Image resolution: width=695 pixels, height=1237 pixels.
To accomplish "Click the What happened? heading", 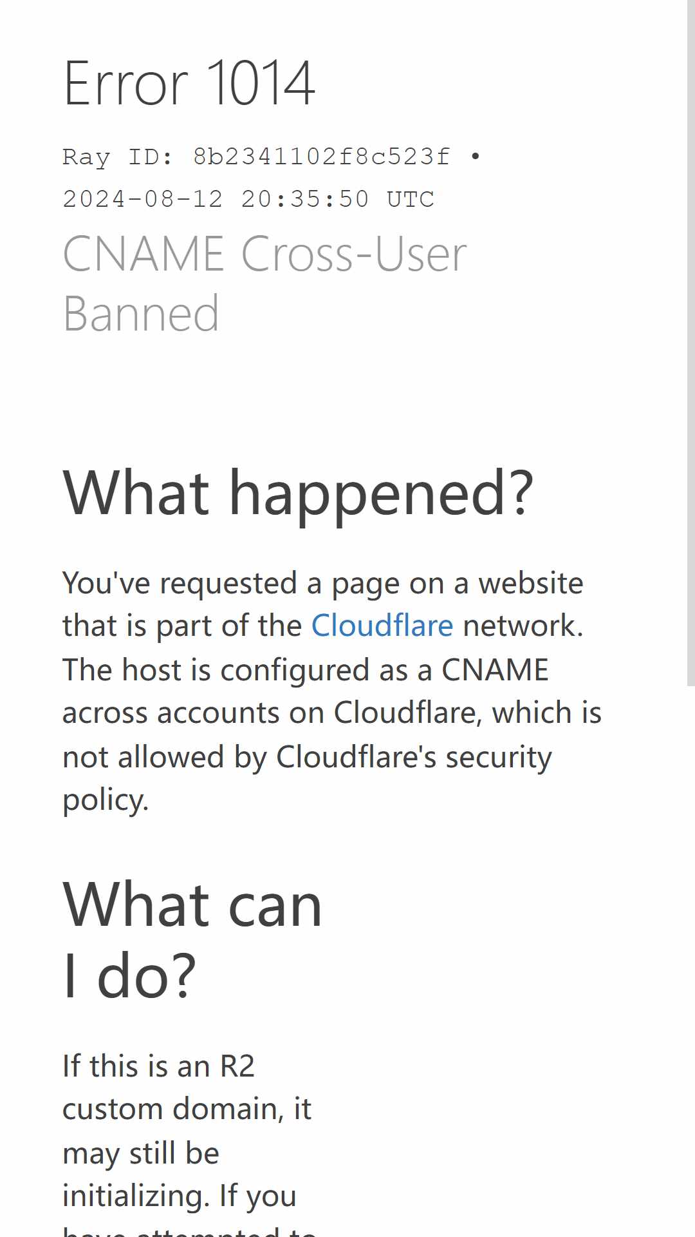I will pyautogui.click(x=298, y=493).
